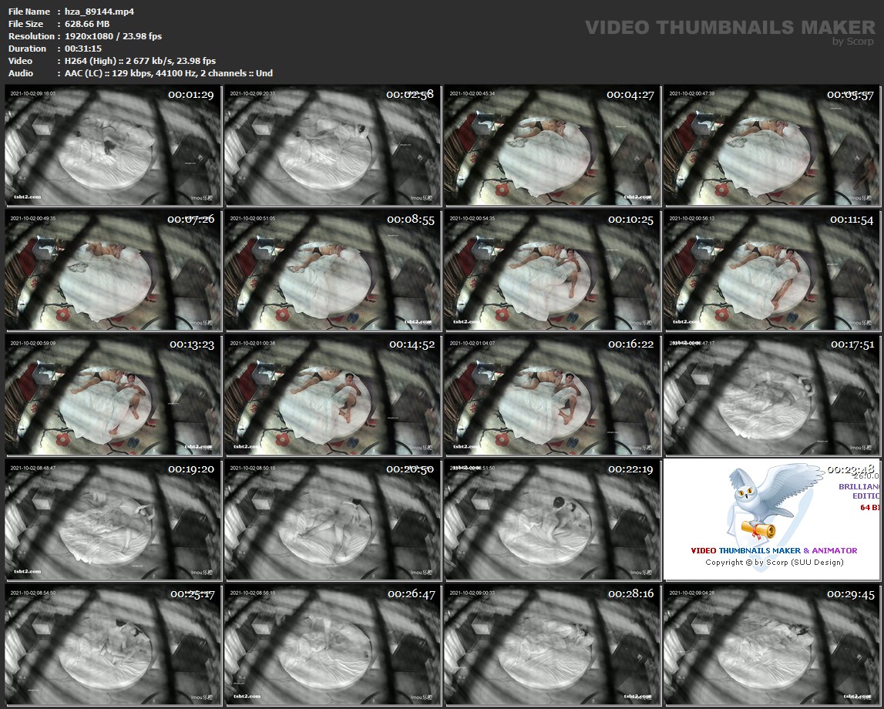The height and width of the screenshot is (709, 884).
Task: Choose the frame at 00:25:17
Action: (113, 645)
